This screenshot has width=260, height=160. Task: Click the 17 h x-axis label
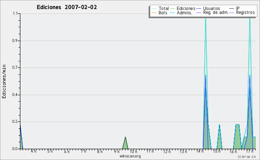[250, 151]
